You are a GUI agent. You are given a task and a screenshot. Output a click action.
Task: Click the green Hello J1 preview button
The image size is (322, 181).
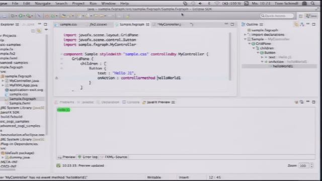coord(63,110)
